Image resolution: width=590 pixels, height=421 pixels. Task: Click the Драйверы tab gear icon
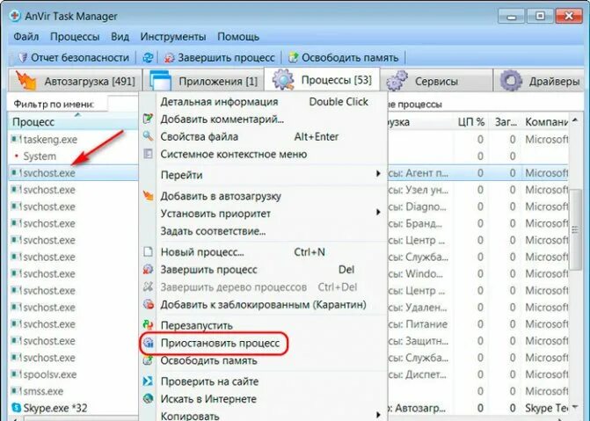coord(511,81)
